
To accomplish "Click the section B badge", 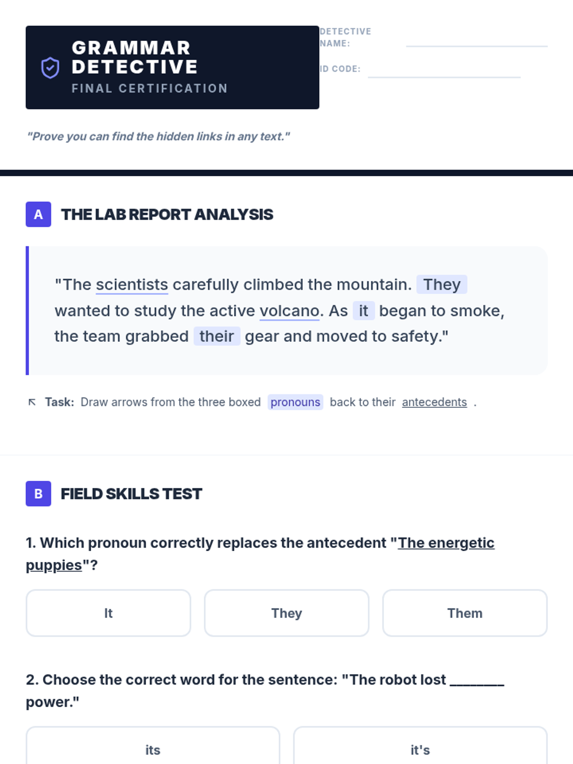I will pyautogui.click(x=38, y=493).
